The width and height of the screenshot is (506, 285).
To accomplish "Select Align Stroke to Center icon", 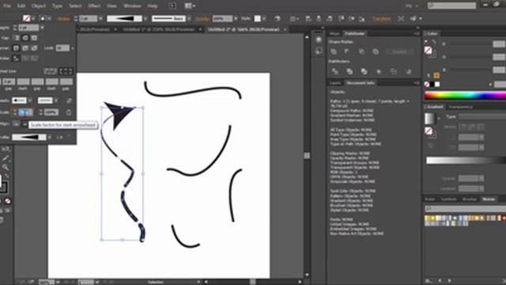I will tap(16, 59).
